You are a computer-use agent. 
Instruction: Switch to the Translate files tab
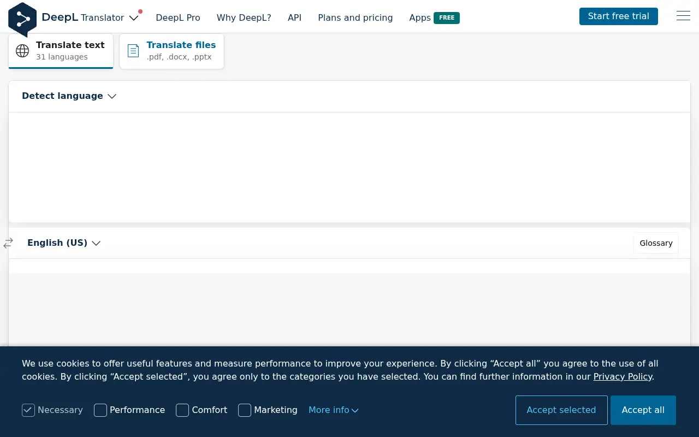[171, 51]
